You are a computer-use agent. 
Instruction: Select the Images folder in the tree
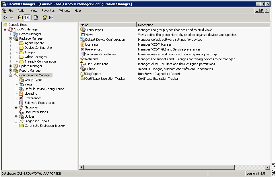click(30, 52)
